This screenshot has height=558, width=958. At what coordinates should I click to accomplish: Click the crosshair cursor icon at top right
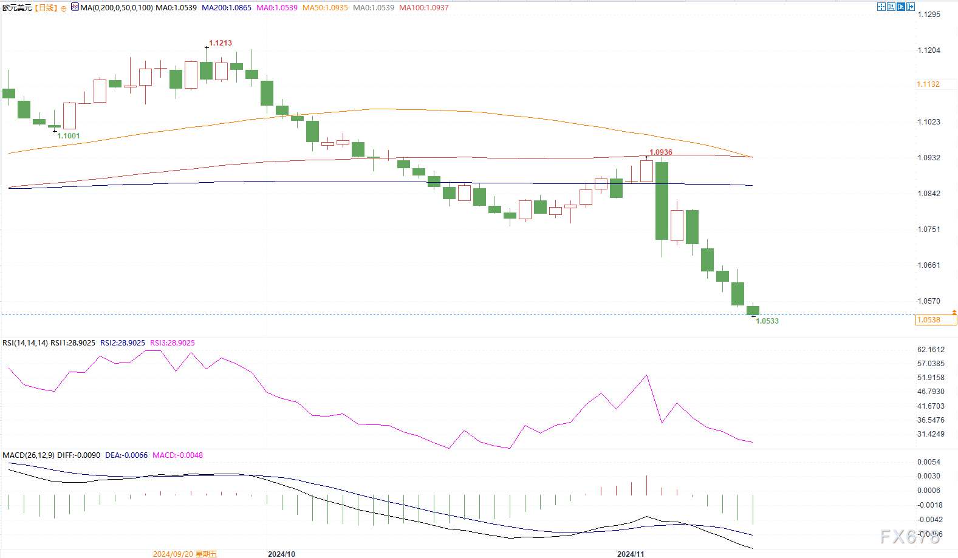coord(881,7)
